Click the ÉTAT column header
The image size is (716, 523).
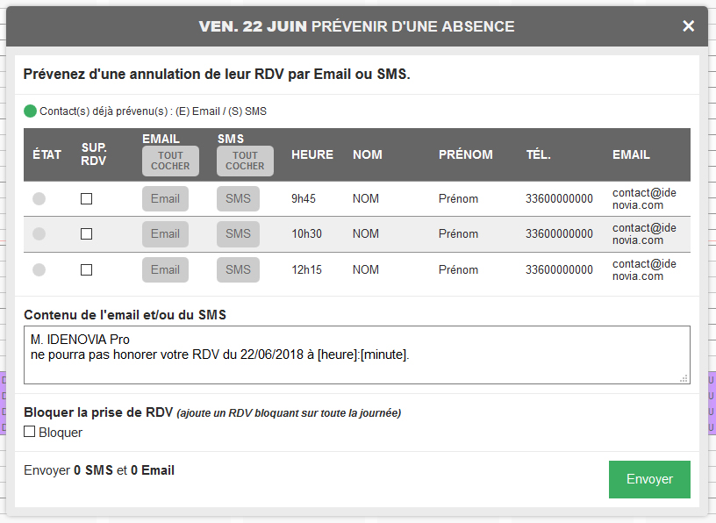[47, 154]
